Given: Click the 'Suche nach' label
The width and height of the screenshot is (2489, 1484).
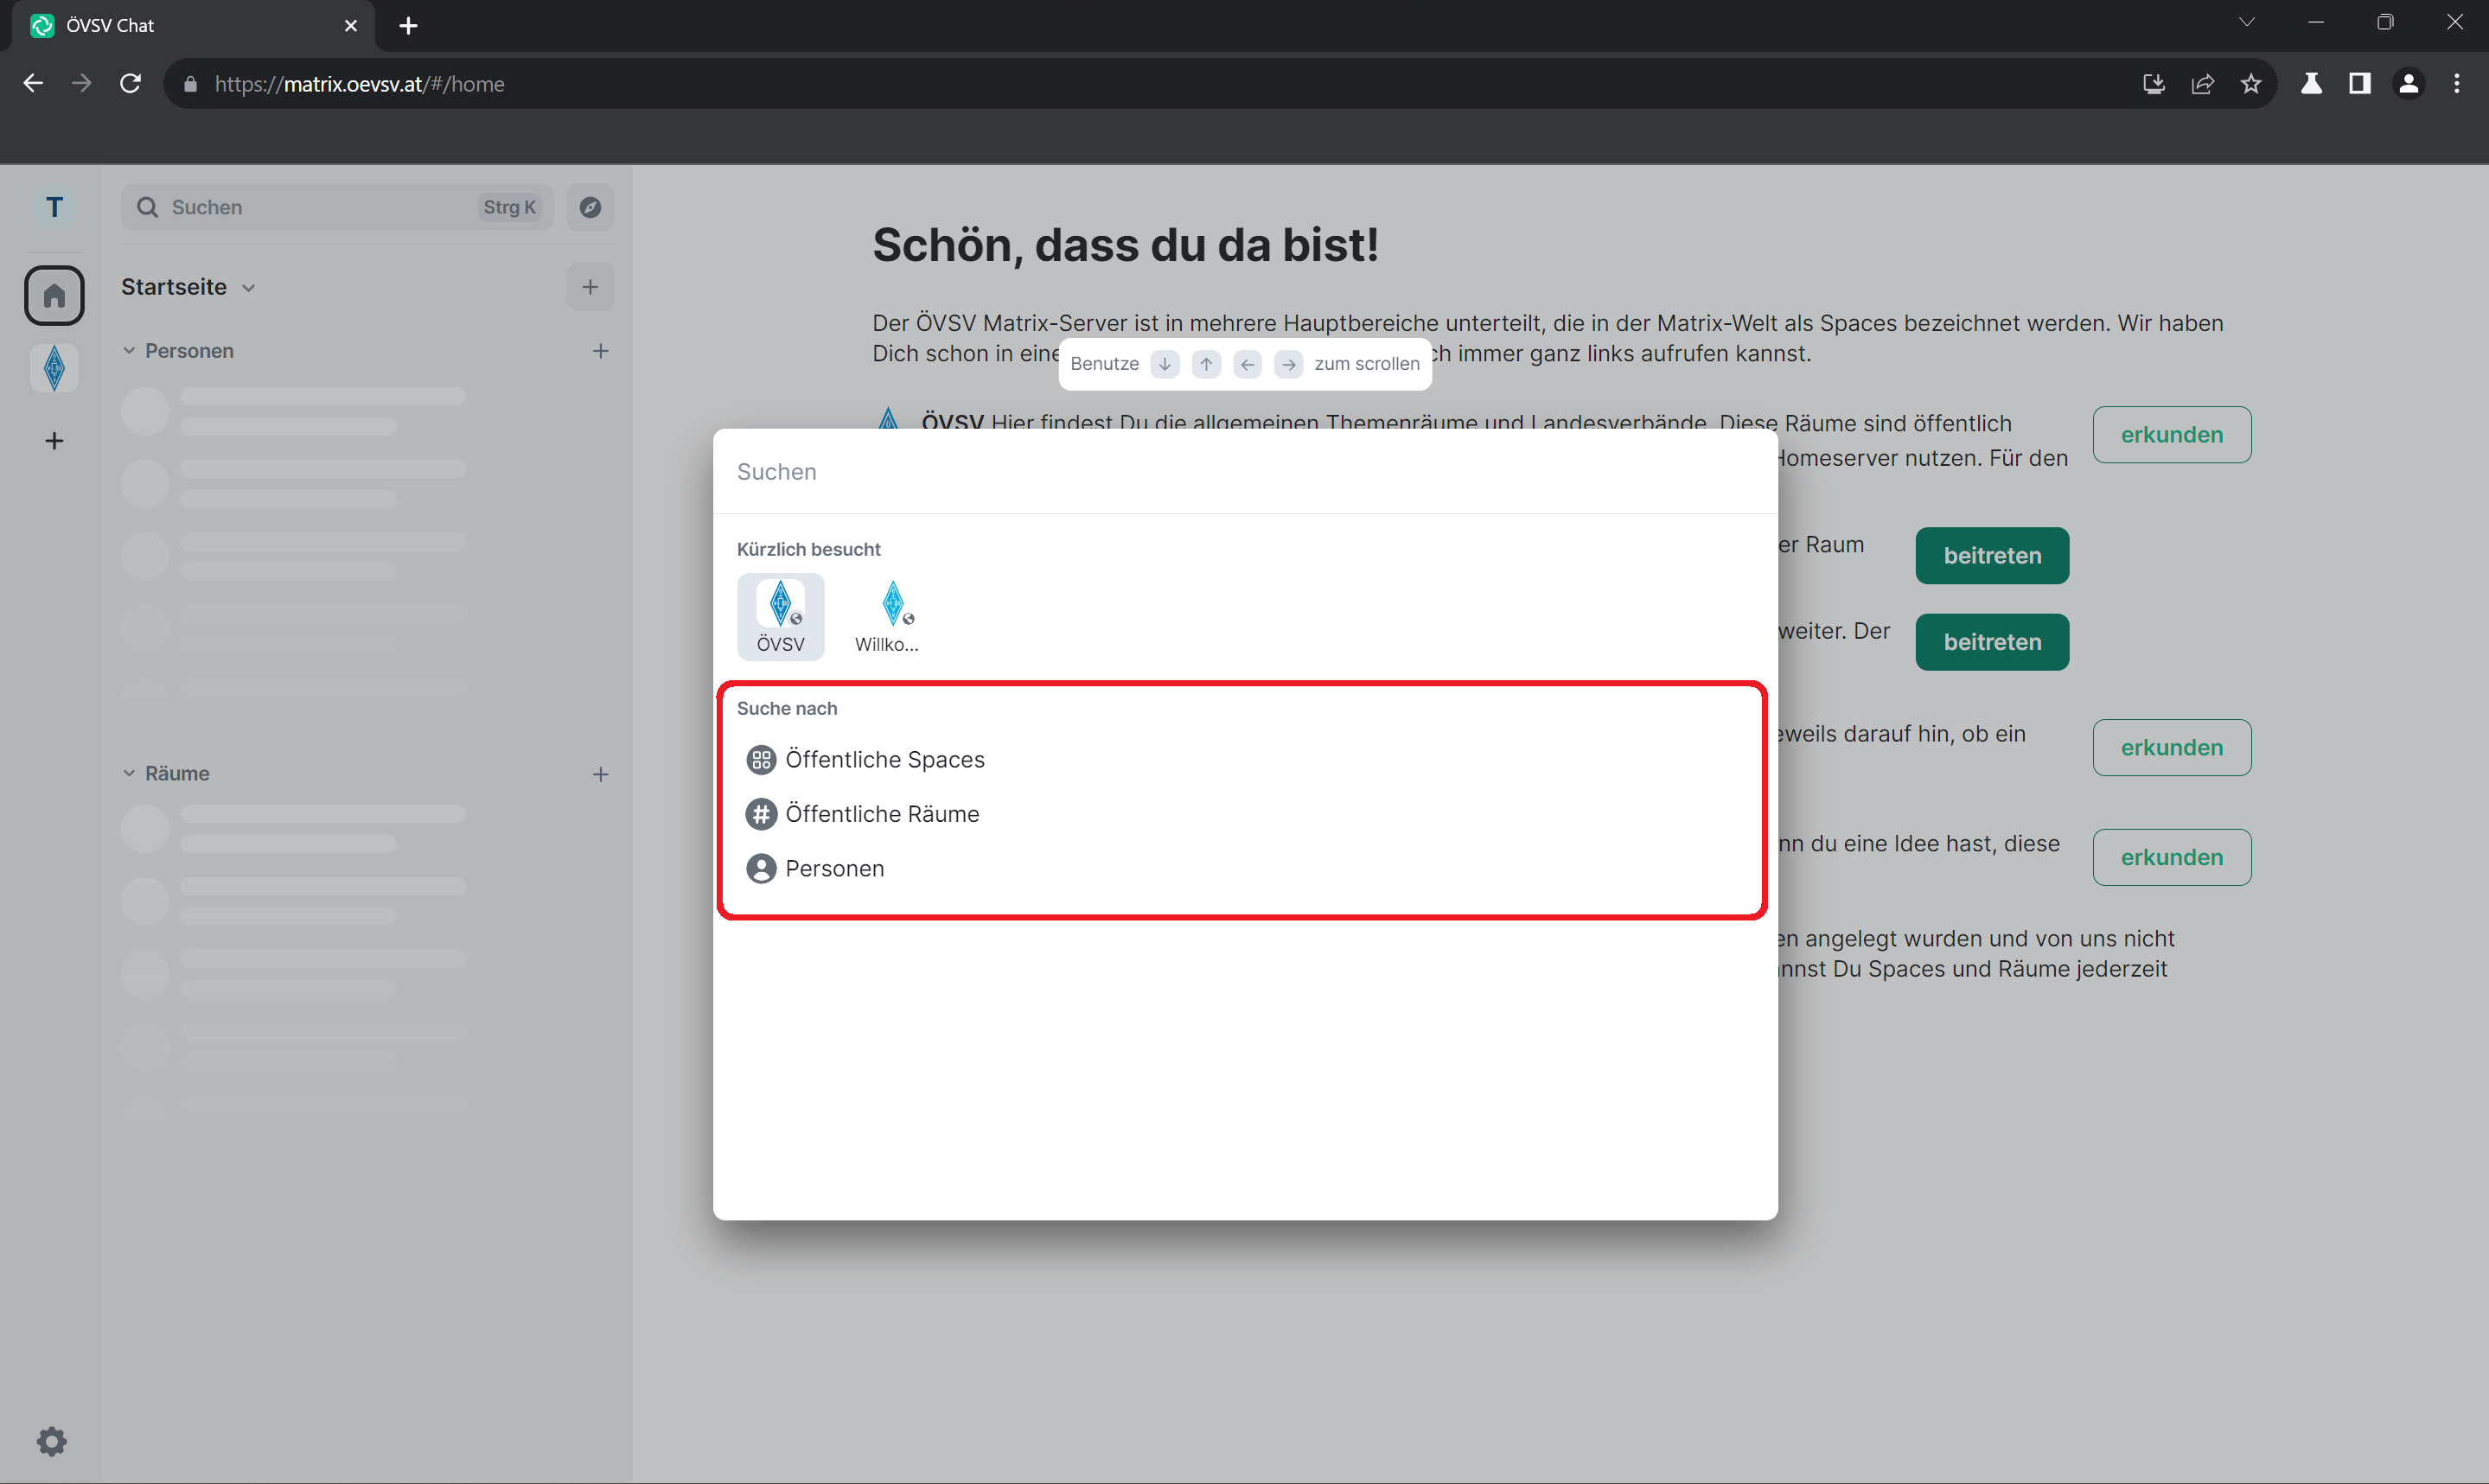Looking at the screenshot, I should [x=787, y=708].
